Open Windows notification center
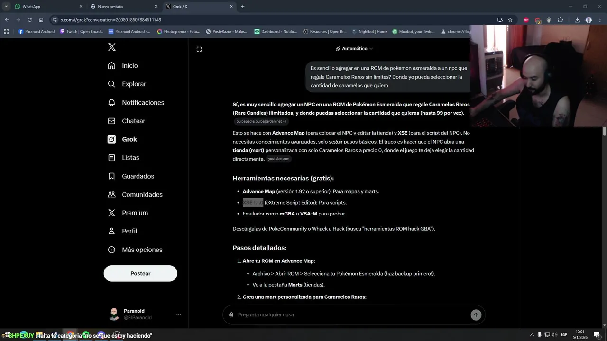 597,335
